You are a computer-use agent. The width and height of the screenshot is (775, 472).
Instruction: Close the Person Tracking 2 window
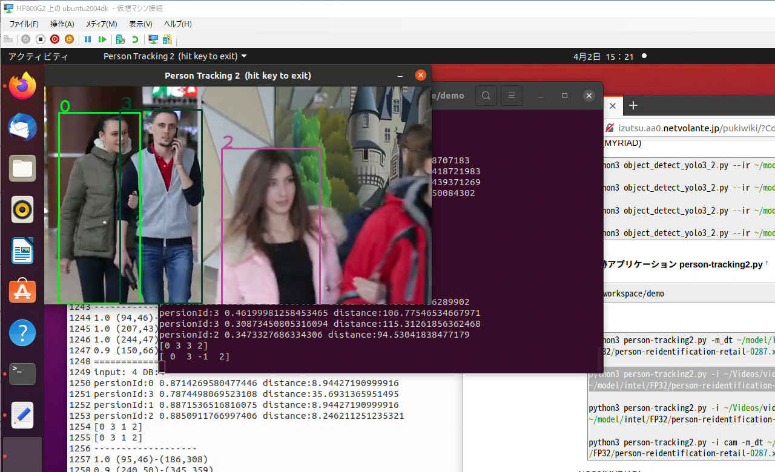420,76
